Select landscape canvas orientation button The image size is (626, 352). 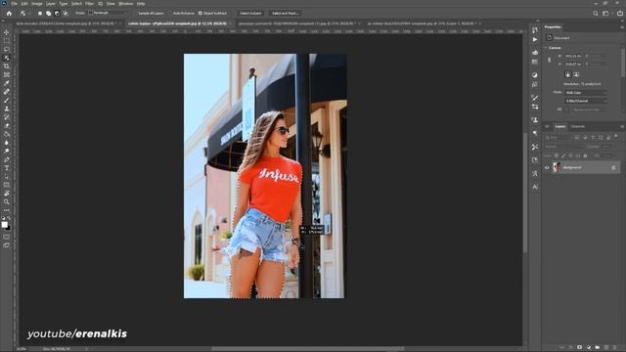pyautogui.click(x=576, y=74)
